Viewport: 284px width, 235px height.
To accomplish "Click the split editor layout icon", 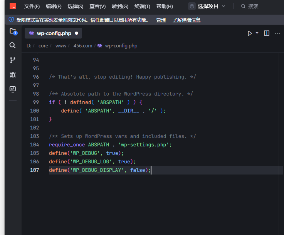I will pos(267,33).
